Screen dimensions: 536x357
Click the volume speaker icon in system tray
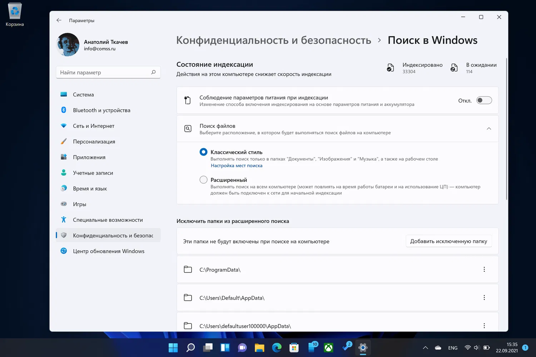477,348
